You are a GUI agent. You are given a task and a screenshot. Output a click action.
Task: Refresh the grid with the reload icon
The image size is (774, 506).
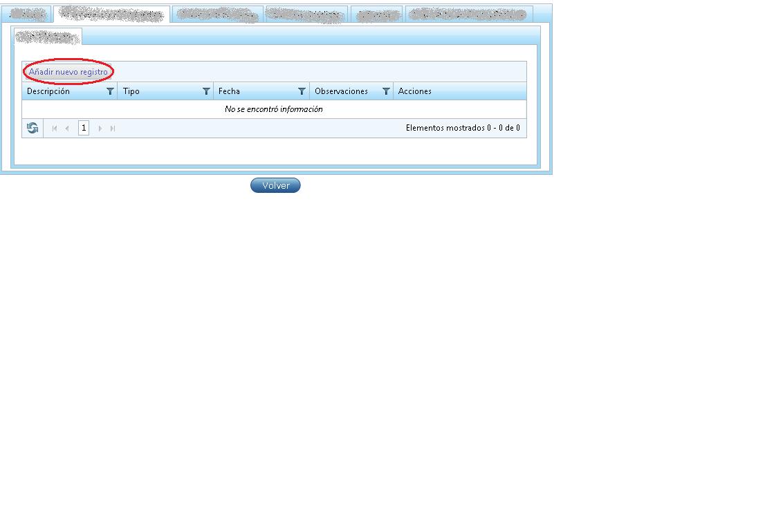(33, 128)
